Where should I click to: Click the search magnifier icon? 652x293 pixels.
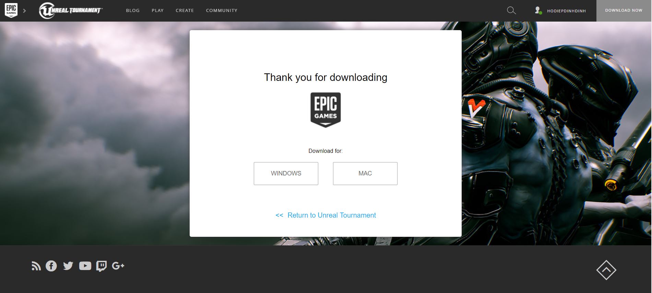coord(511,11)
